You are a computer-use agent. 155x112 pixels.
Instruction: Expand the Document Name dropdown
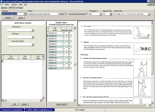tap(33, 45)
